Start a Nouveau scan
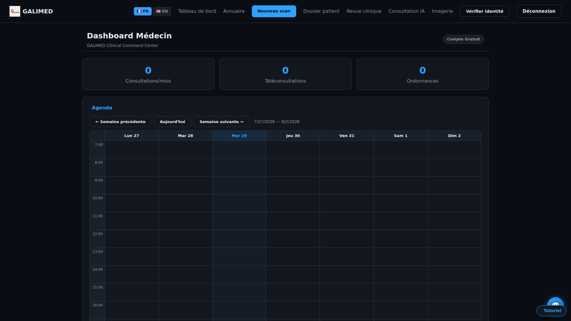 [x=274, y=11]
